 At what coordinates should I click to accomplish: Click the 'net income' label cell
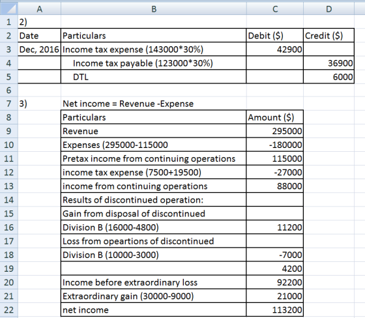[x=154, y=310]
